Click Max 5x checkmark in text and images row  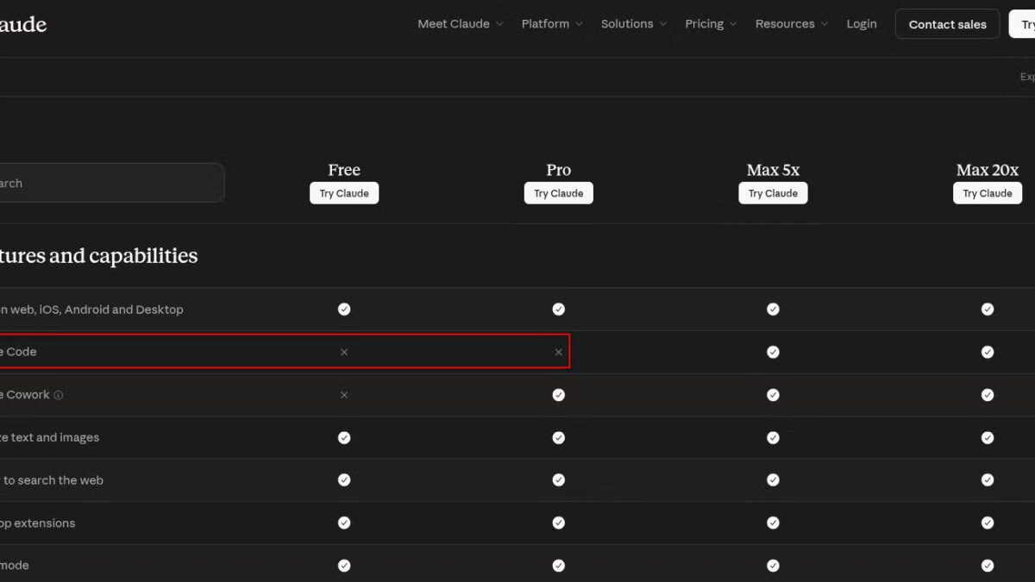pos(773,437)
